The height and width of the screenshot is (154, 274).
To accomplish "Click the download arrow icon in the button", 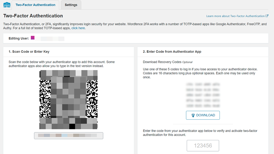I will (193, 115).
